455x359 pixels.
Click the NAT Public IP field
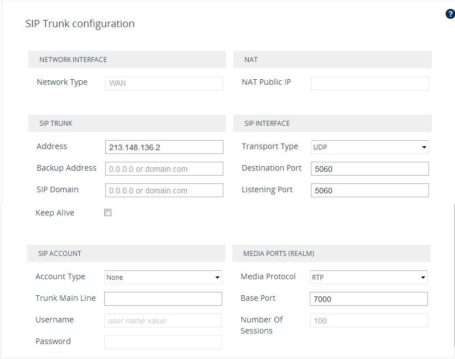[x=370, y=83]
